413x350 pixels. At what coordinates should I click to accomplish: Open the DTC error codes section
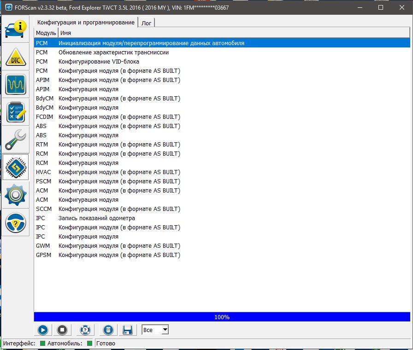[16, 57]
